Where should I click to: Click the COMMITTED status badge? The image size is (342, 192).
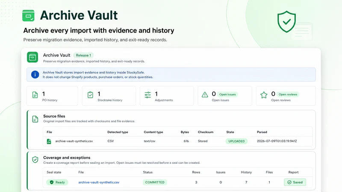coord(155,182)
